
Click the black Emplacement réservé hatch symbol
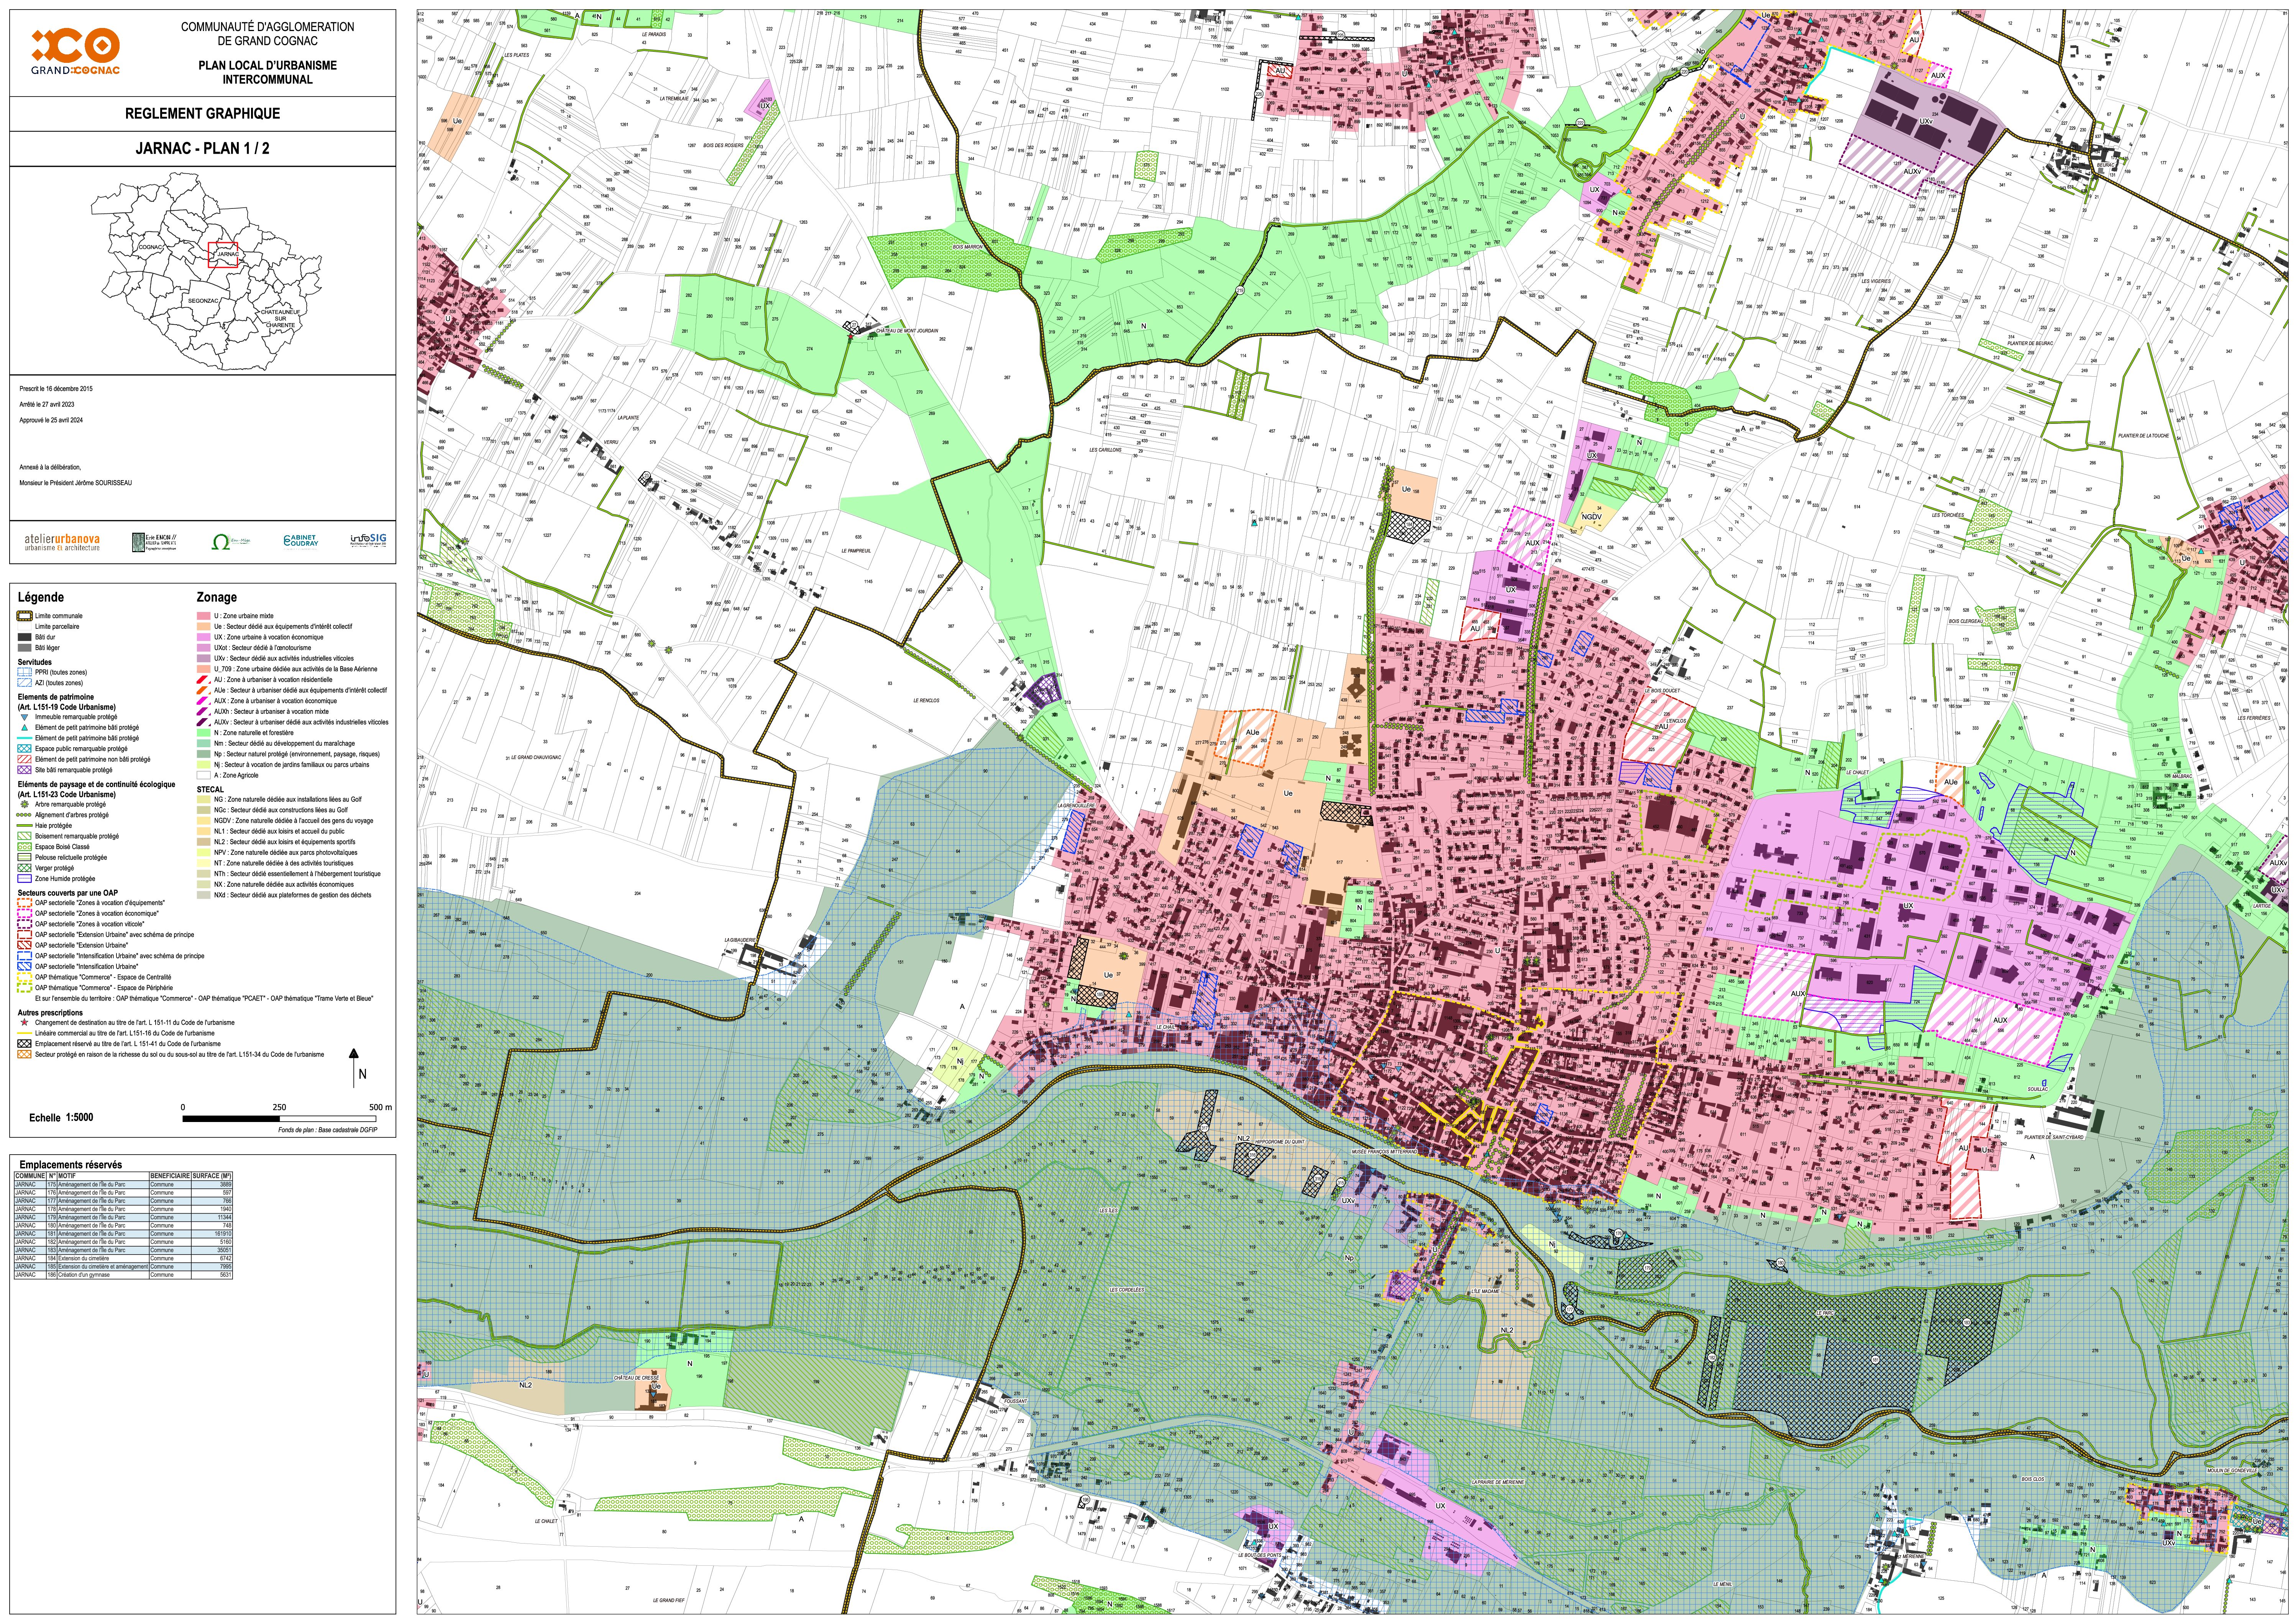tap(24, 1044)
